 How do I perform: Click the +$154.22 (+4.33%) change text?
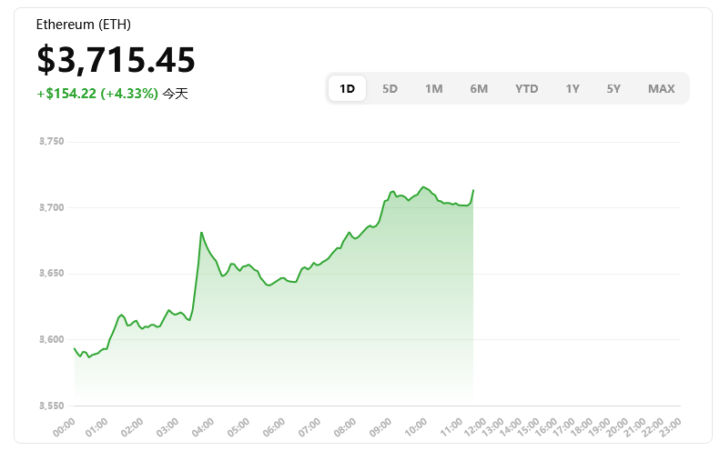[x=97, y=94]
